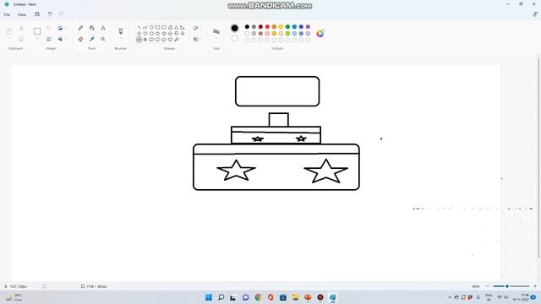Click the Paste clipboard icon
This screenshot has height=304, width=541.
[9, 31]
